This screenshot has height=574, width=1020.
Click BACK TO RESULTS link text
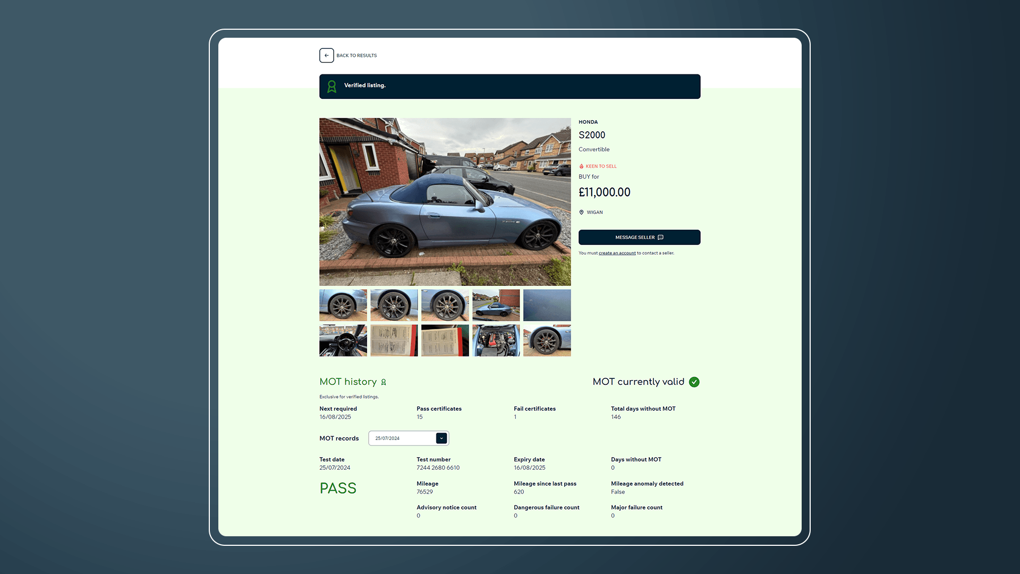point(356,55)
